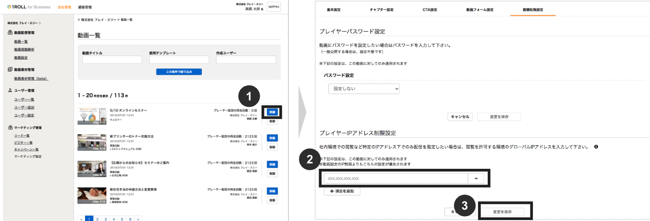Click ＋項目を追加 to add IP field
Viewport: 650px width, 221px height.
[x=342, y=191]
